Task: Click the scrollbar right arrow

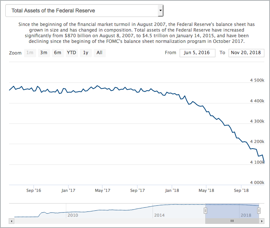Action: [x=262, y=221]
